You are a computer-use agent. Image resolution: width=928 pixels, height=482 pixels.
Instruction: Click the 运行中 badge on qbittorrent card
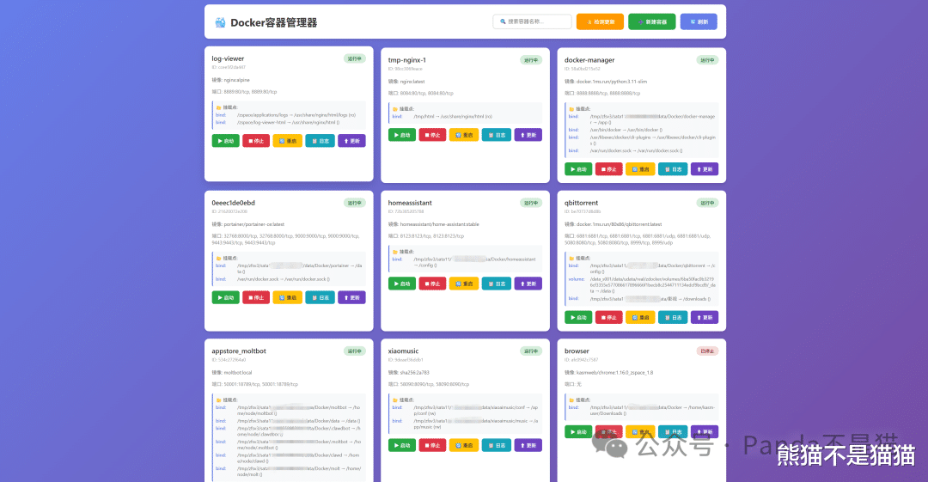pos(707,203)
